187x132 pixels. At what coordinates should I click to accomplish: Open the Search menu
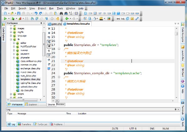tap(22, 8)
